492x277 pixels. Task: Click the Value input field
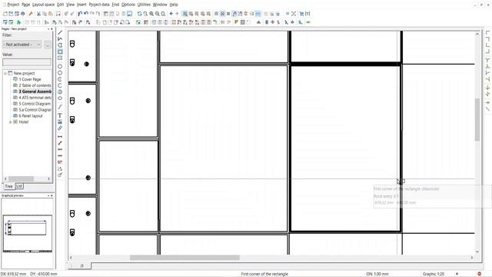click(27, 62)
